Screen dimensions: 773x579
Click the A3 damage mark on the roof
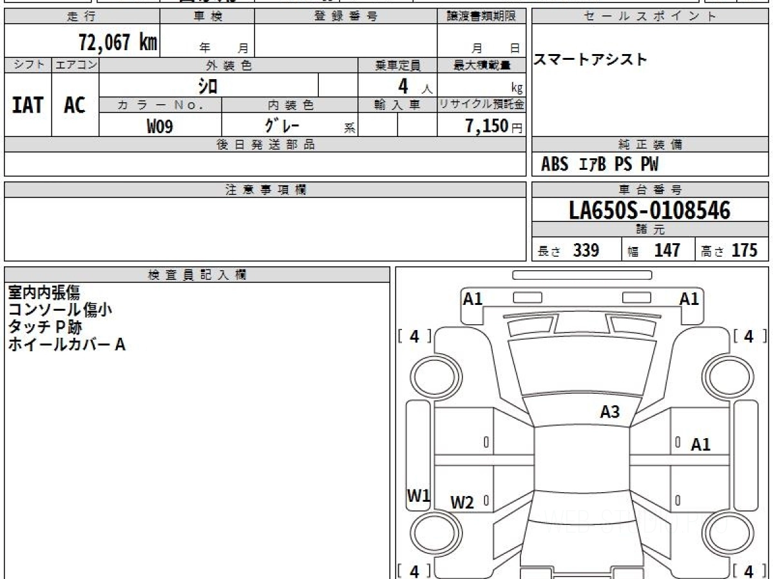pos(610,412)
